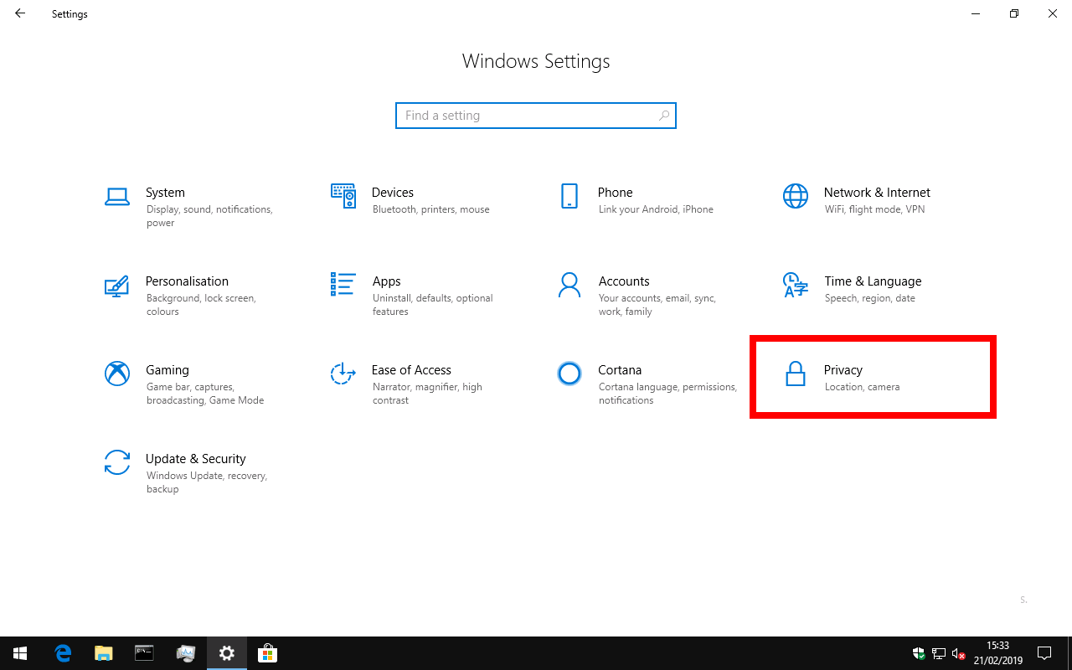This screenshot has width=1072, height=670.
Task: Open the Action Center notifications icon
Action: (1044, 653)
